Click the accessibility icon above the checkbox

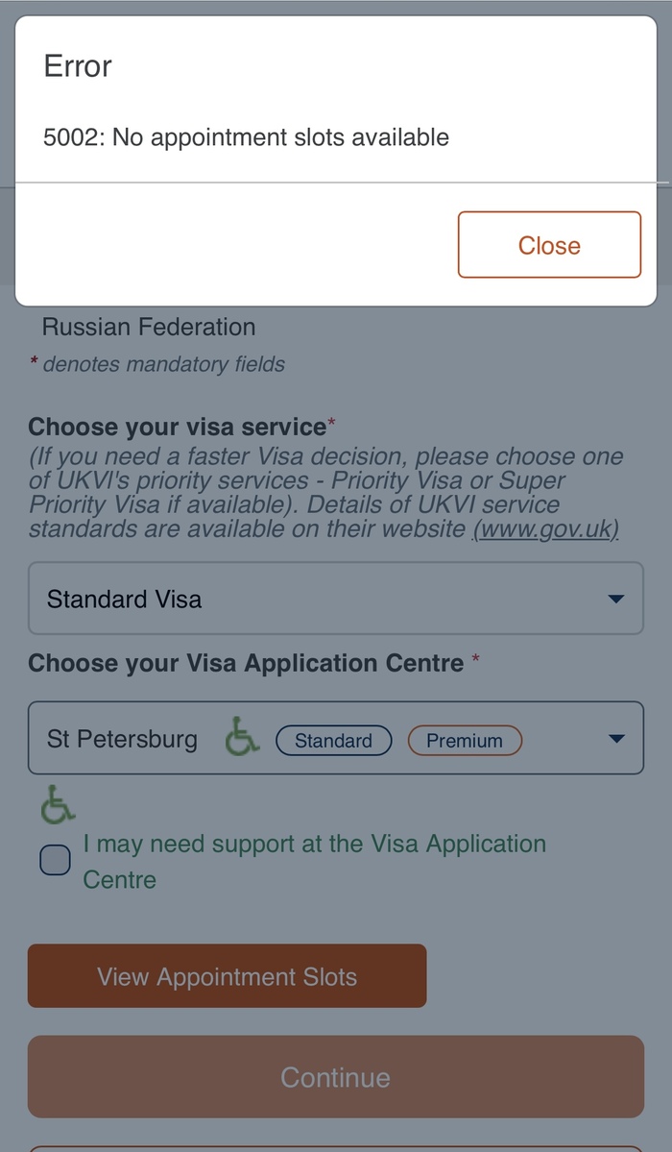(x=58, y=805)
